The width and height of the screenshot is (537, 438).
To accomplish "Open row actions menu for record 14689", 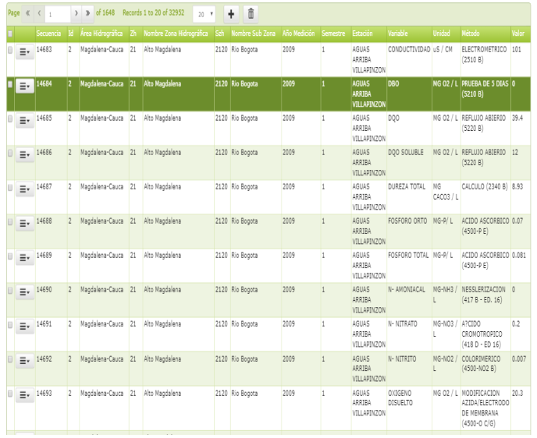I will (x=25, y=258).
